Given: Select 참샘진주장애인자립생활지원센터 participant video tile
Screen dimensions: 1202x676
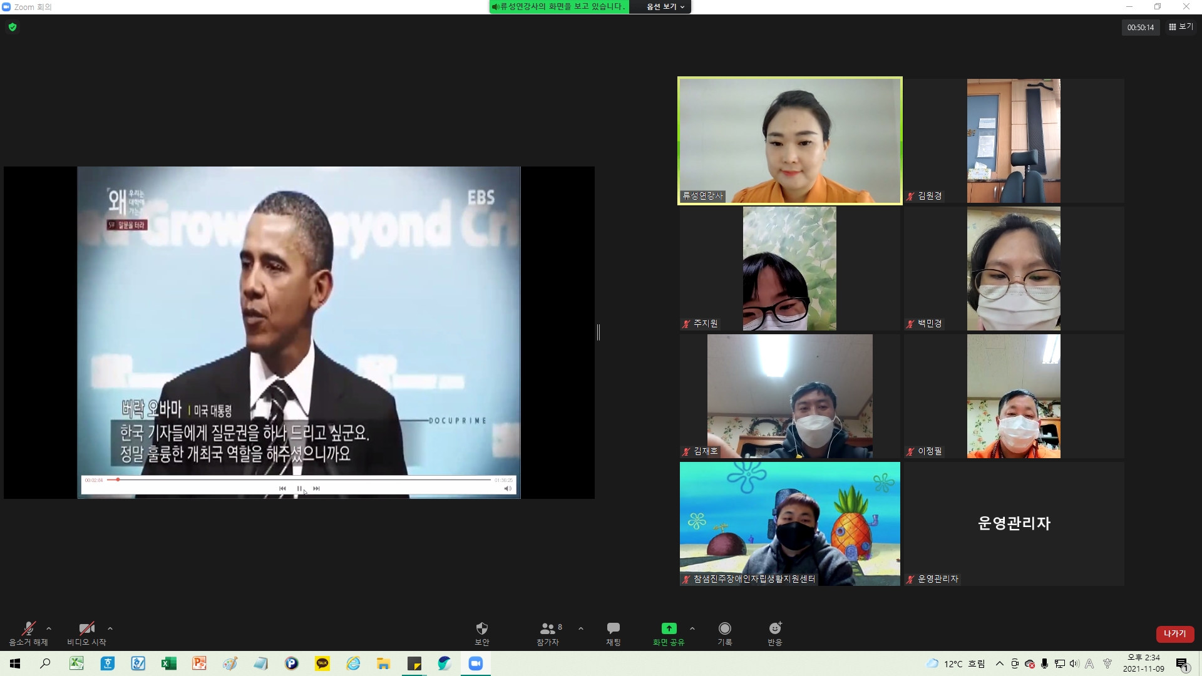Looking at the screenshot, I should [790, 524].
